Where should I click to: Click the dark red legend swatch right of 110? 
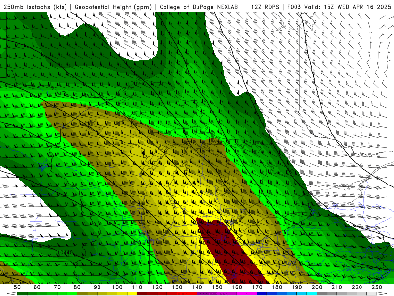tap(142, 294)
